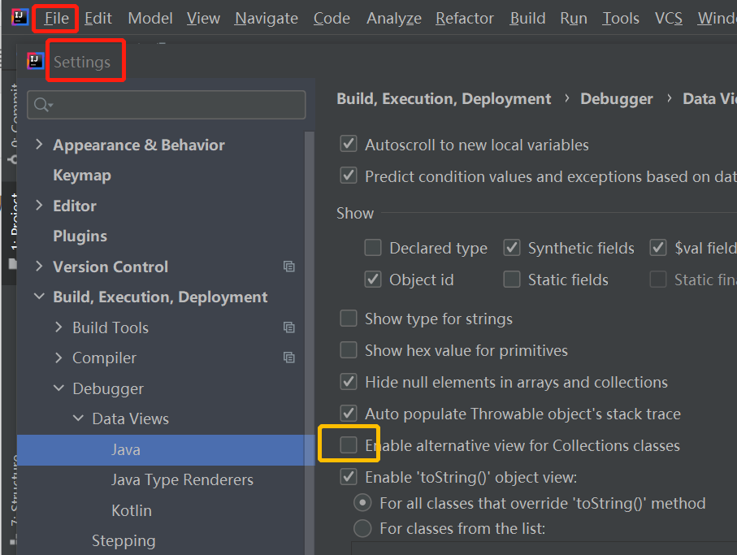This screenshot has width=737, height=555.
Task: Check the Declared type option
Action: point(373,248)
